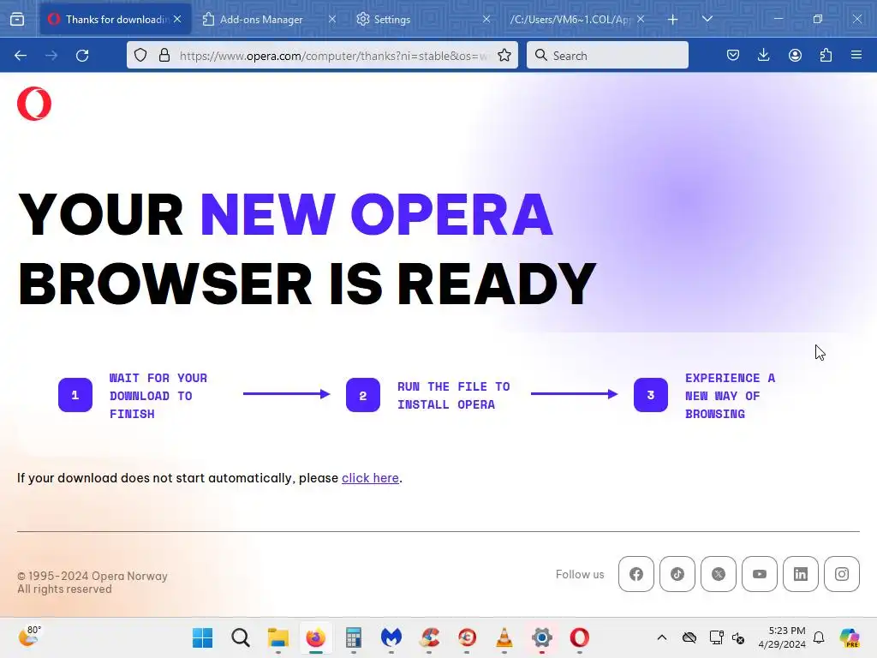Open Malwarebytes from the taskbar

tap(391, 637)
